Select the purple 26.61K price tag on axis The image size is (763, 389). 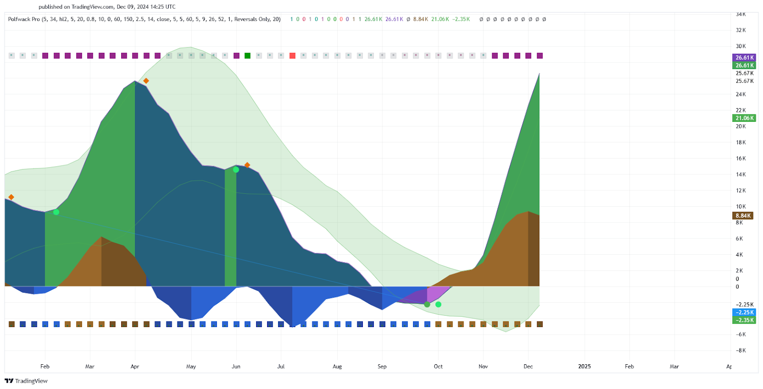(744, 58)
